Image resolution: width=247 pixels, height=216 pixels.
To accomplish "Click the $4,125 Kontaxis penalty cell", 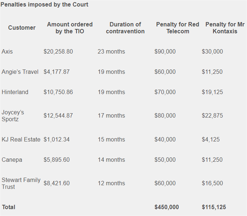I will click(x=211, y=140).
